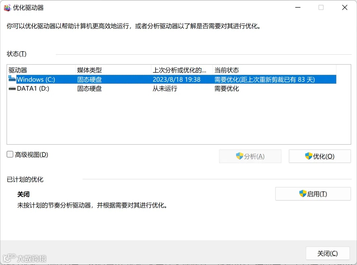Image resolution: width=357 pixels, height=265 pixels.
Task: Click 启用(T) to turn on scheduled optimization
Action: coord(313,194)
